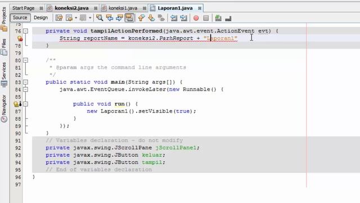Toggle Highlight Search icon

point(129,17)
